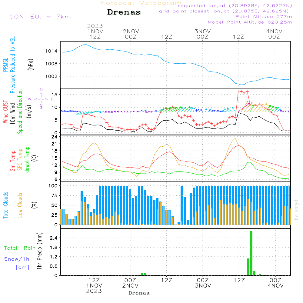Click the 1008 pressure axis value
Screen dimensions: 303x303
tap(52, 64)
